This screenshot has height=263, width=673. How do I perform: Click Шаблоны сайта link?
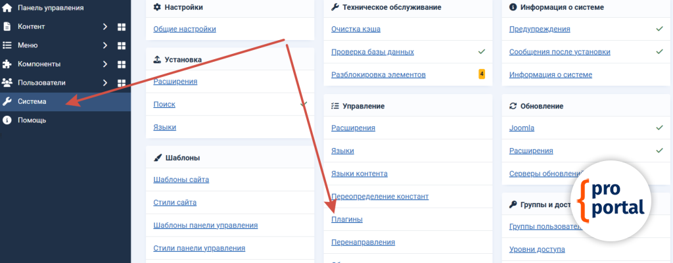tap(181, 179)
